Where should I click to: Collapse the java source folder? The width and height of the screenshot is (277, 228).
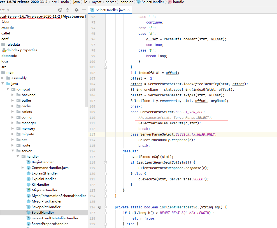point(3,83)
